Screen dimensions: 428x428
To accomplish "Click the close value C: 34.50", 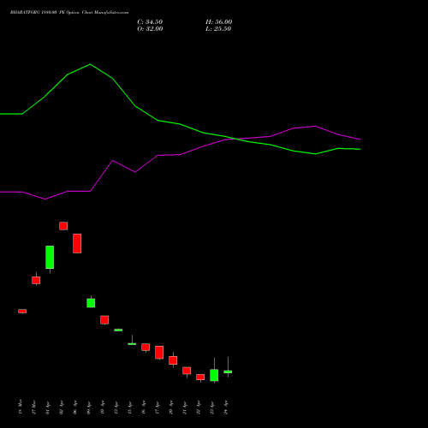I will click(150, 22).
